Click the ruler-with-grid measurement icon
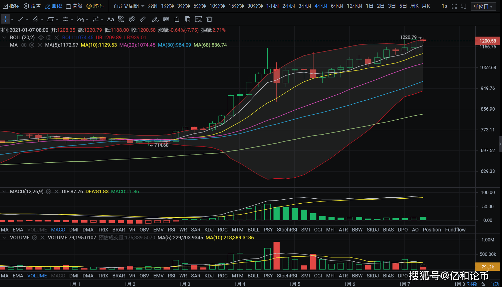 click(x=121, y=19)
